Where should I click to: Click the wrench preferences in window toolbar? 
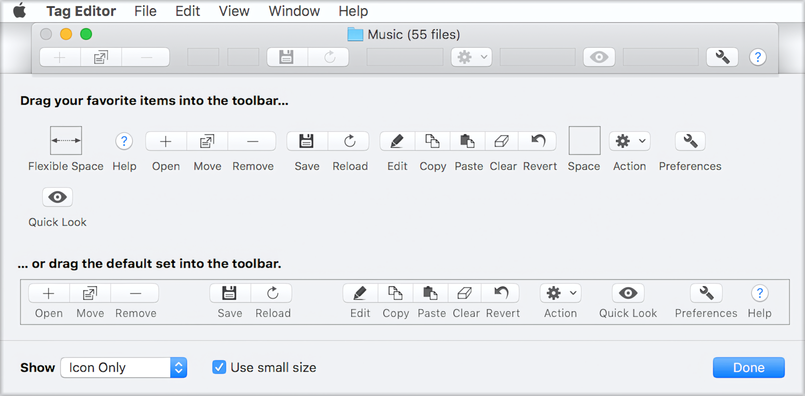point(722,57)
